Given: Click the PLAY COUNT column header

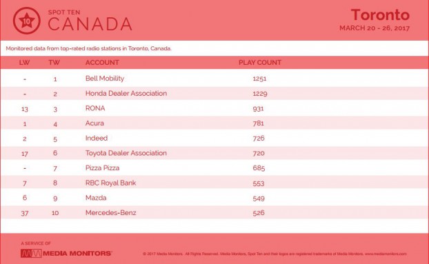Looking at the screenshot, I should click(x=260, y=63).
